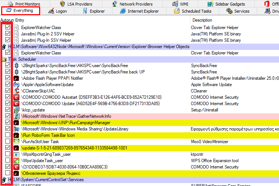Click the Description column header
The width and height of the screenshot is (279, 186).
(202, 20)
